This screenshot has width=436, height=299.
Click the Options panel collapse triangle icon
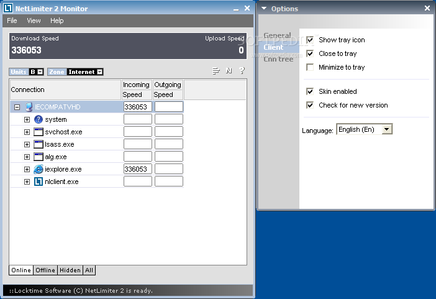point(264,8)
